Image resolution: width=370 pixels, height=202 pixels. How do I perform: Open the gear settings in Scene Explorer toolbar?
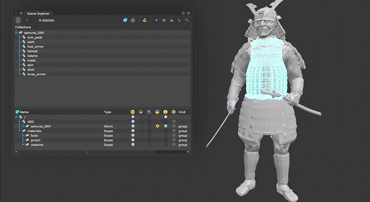coord(164,20)
